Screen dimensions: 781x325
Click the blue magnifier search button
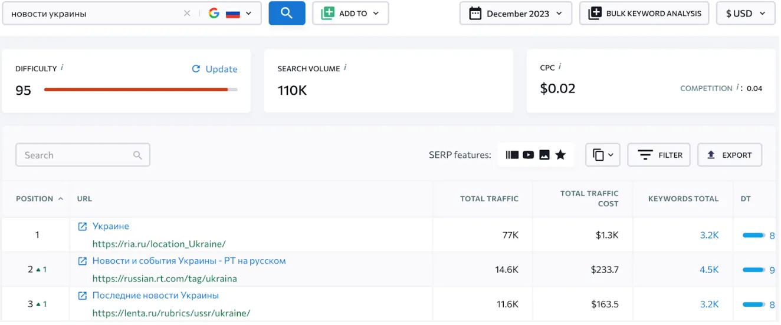click(287, 14)
